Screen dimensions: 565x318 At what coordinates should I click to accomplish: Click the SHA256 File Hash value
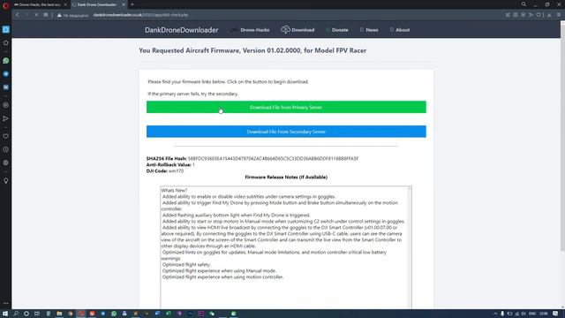pos(273,159)
